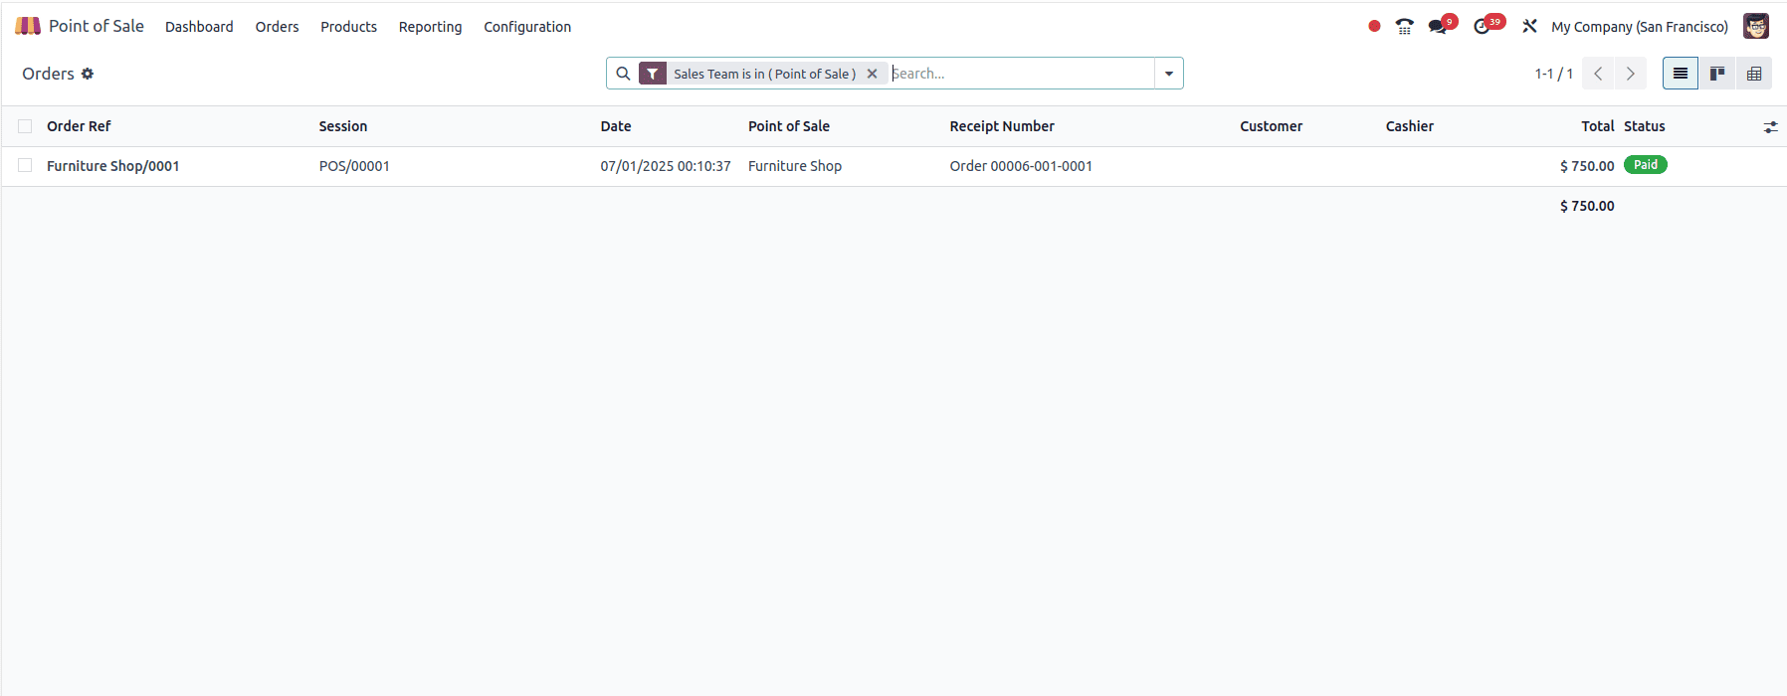Sort by Order Ref column header
The width and height of the screenshot is (1787, 696).
click(79, 126)
